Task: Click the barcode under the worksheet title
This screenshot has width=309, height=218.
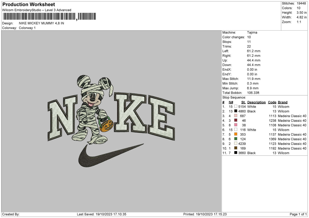Action: [49, 16]
